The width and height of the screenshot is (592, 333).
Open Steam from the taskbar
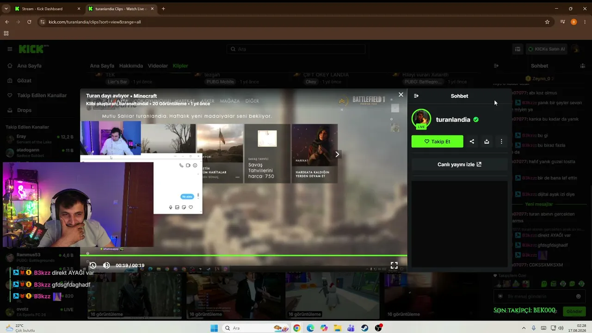click(365, 328)
